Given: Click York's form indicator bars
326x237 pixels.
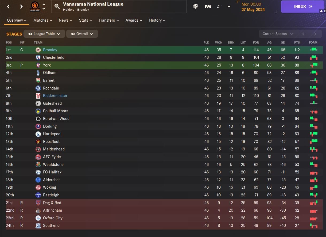Looking at the screenshot, I should [x=314, y=65].
